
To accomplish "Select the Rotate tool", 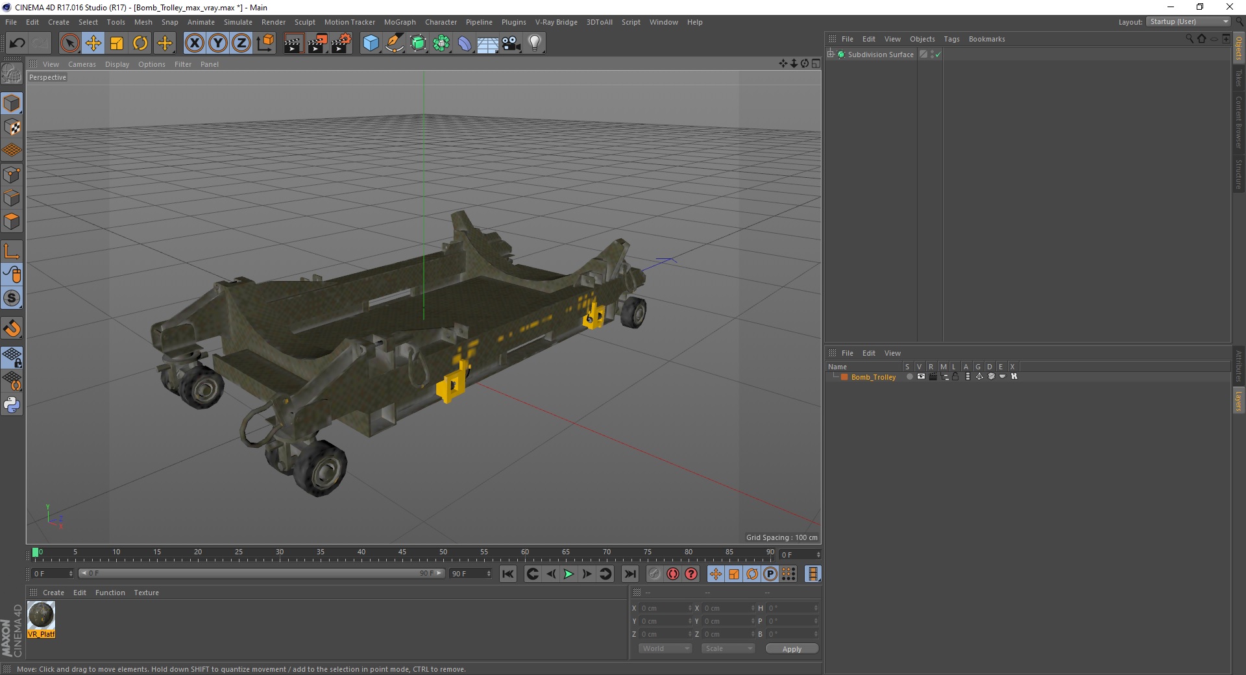I will click(140, 43).
